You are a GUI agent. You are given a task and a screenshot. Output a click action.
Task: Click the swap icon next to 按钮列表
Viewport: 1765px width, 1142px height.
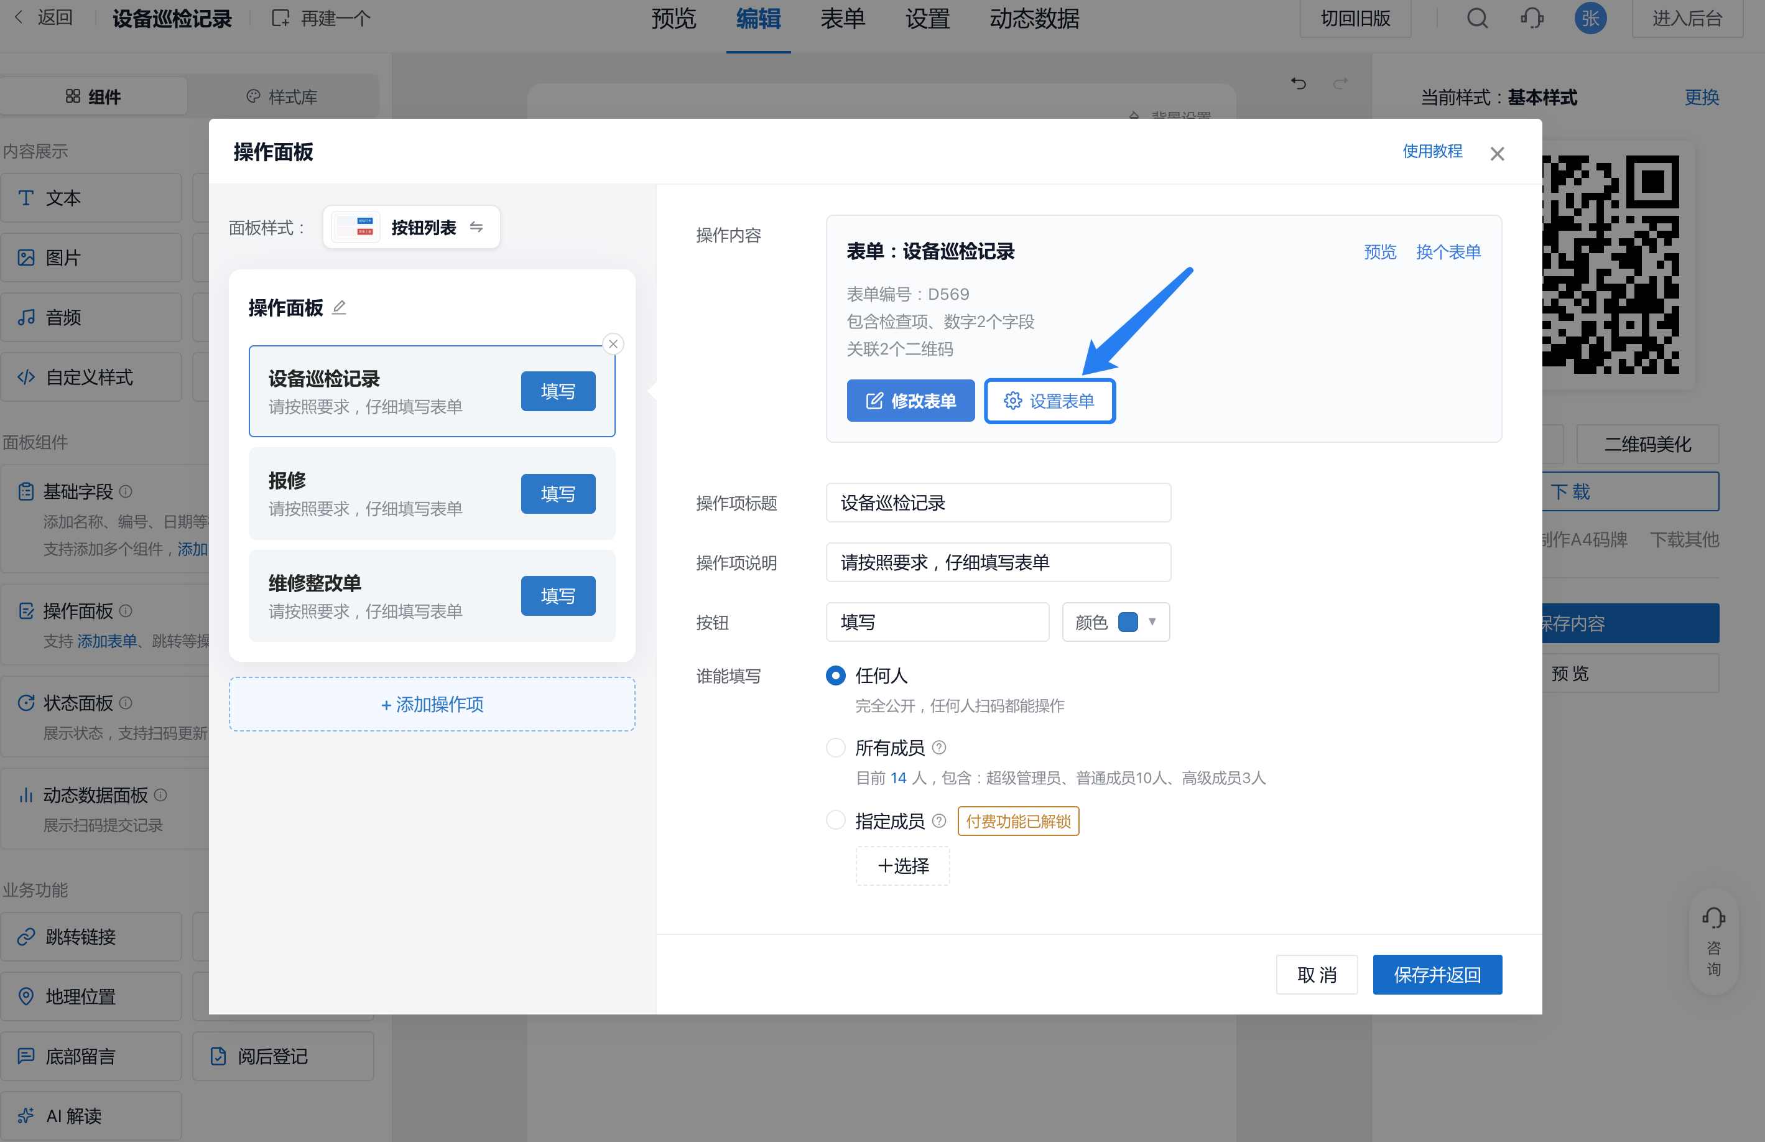click(x=476, y=227)
